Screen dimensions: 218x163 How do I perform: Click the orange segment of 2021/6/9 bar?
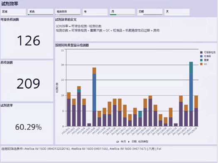pyautogui.click(x=110, y=108)
